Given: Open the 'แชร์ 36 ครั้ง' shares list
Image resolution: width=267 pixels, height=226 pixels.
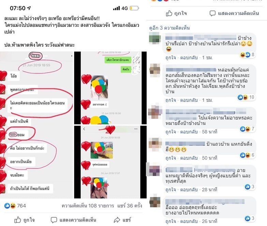Looking at the screenshot, I should coord(130,206).
